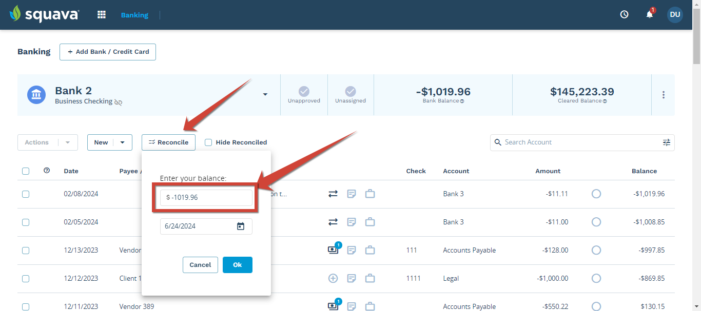Confirm with the Ok button
The width and height of the screenshot is (701, 311).
[238, 265]
